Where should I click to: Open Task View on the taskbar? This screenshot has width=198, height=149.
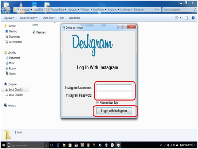(52, 145)
